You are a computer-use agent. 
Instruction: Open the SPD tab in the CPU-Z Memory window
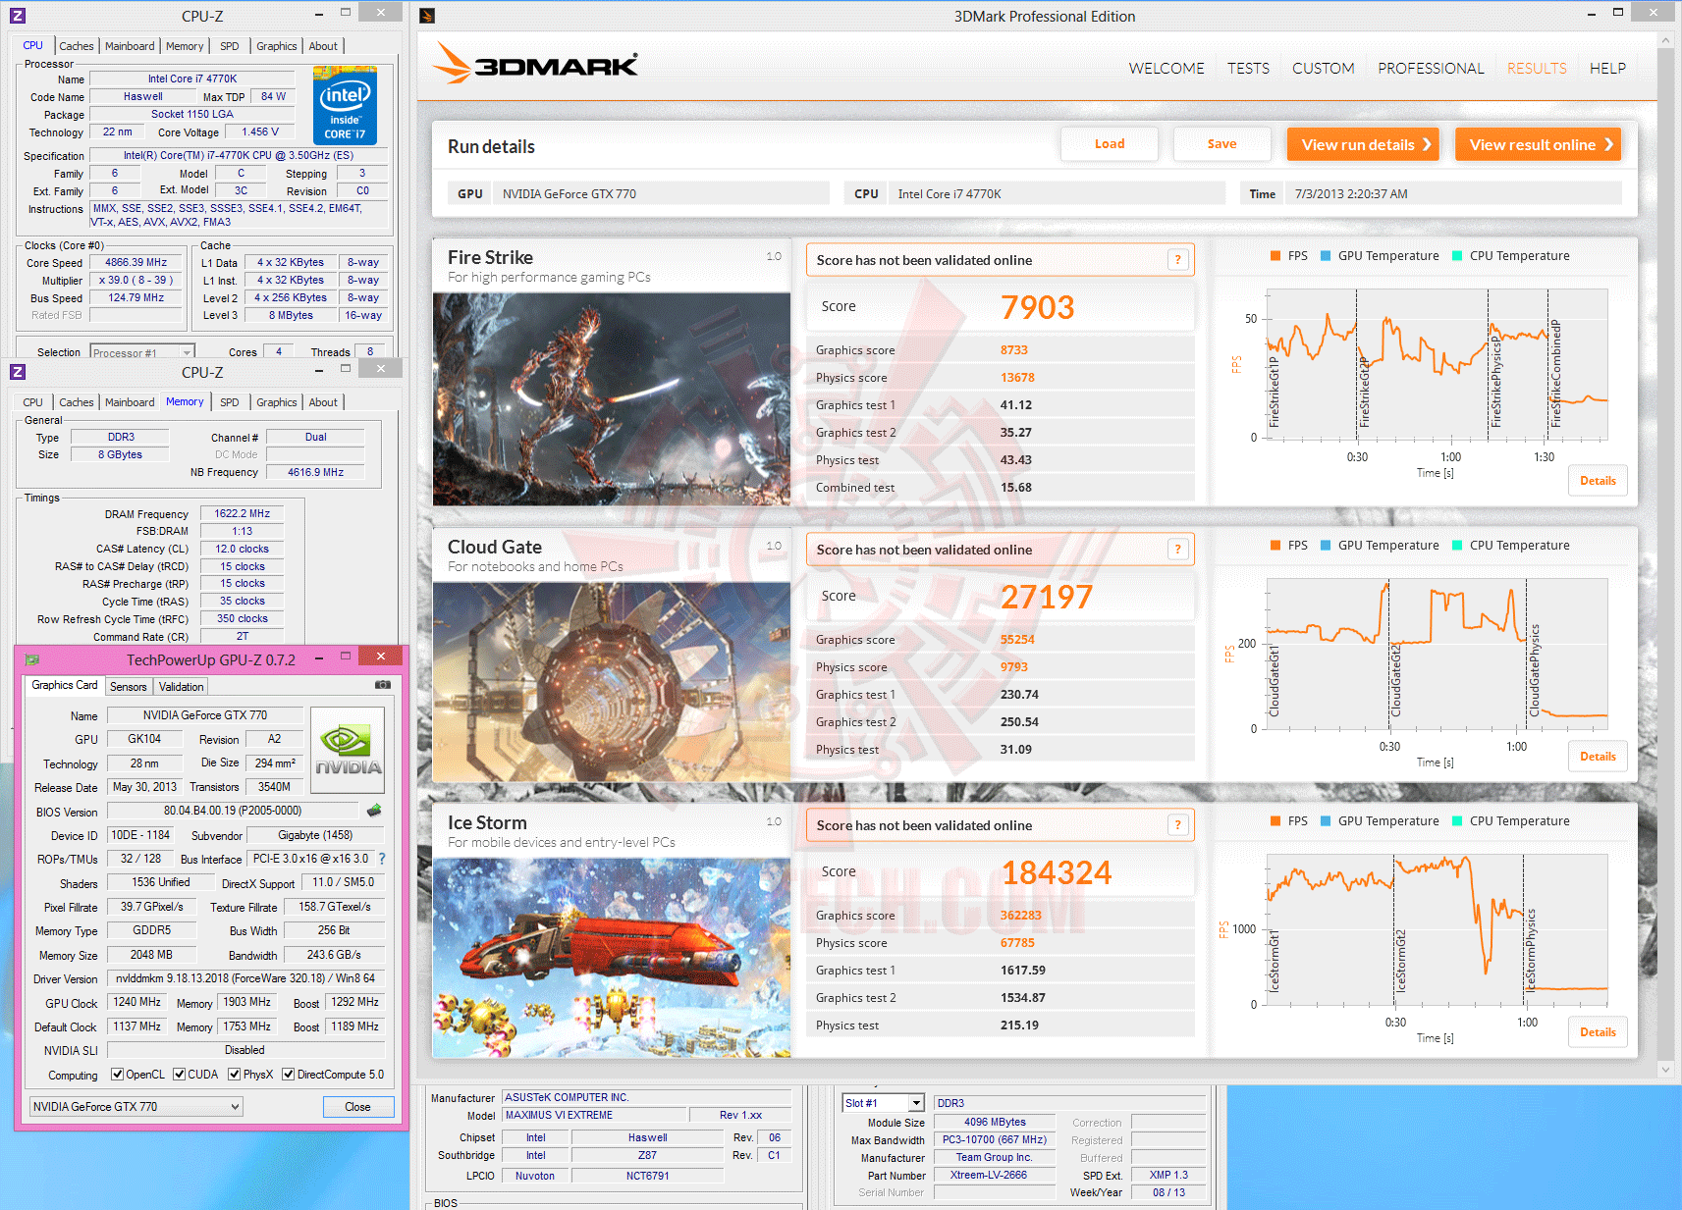230,402
